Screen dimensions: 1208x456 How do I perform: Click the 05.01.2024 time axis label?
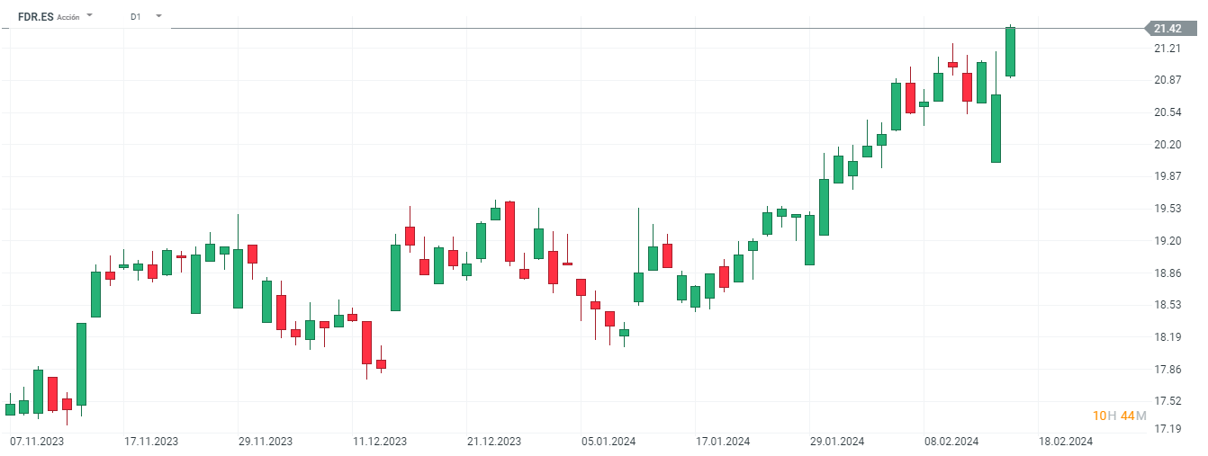point(609,442)
